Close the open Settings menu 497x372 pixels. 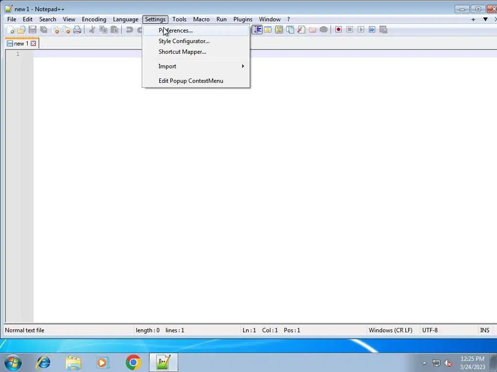click(155, 19)
